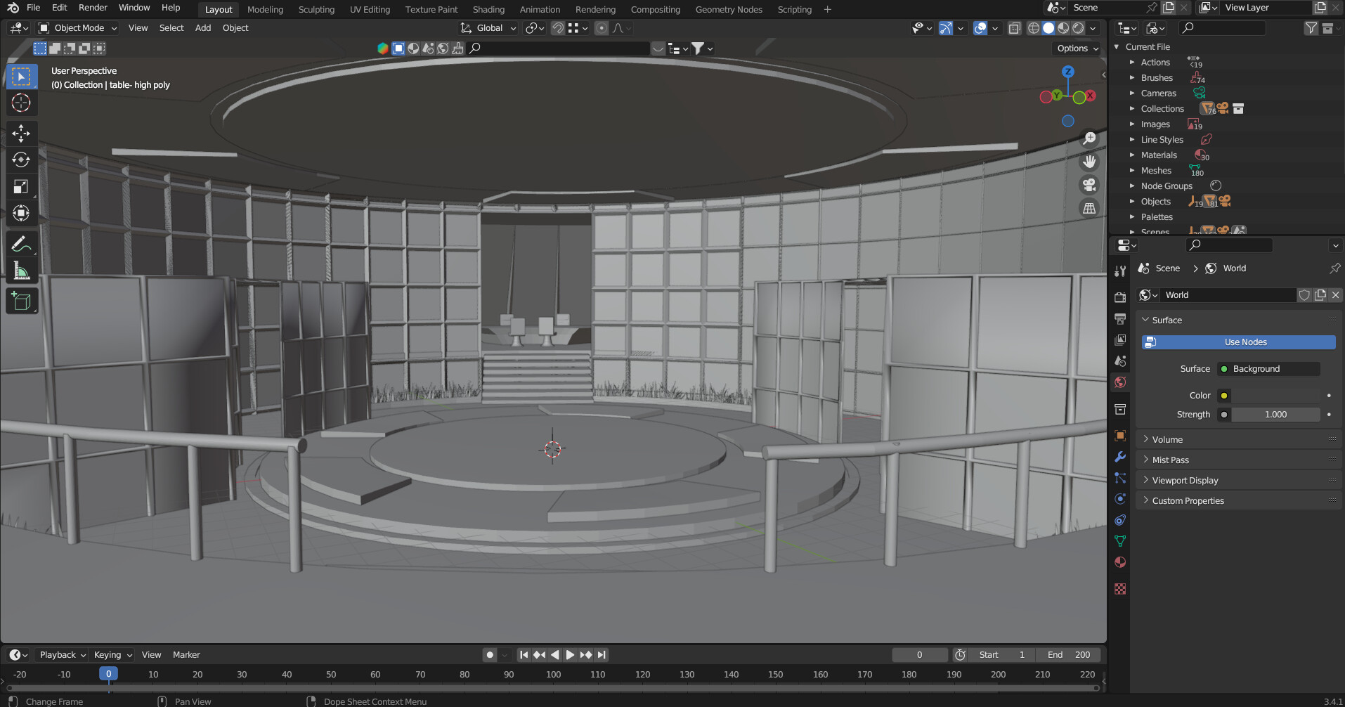The image size is (1345, 707).
Task: Click the camera view icon in viewport
Action: [1089, 185]
